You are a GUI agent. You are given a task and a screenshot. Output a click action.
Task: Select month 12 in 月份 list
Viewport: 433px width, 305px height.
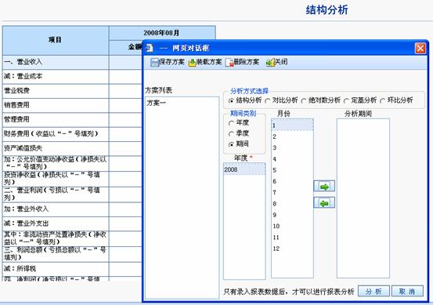pyautogui.click(x=292, y=249)
